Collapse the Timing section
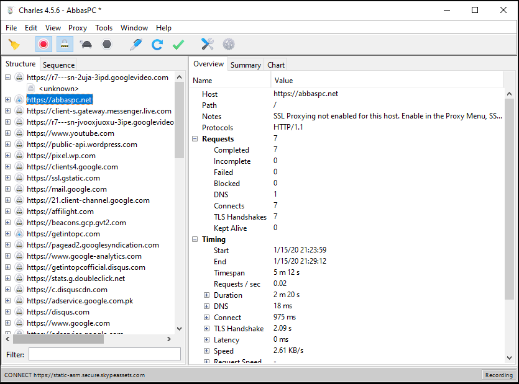The width and height of the screenshot is (519, 384). (195, 239)
